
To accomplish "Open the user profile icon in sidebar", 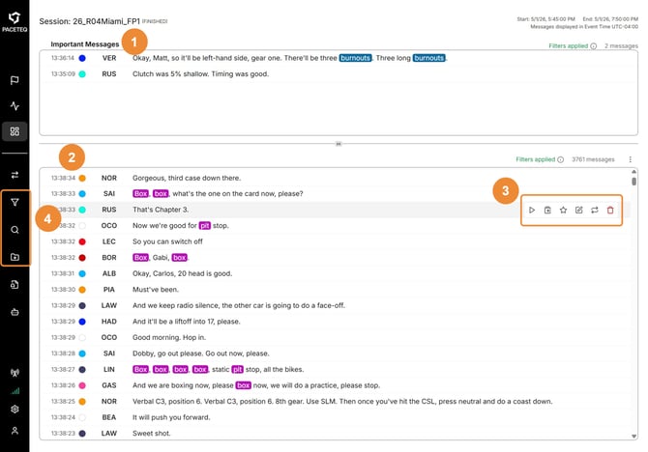I will point(15,431).
